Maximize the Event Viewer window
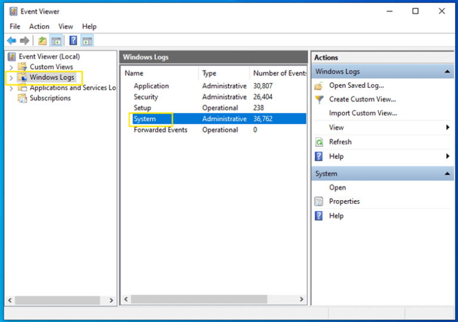Viewport: 458px width, 322px height. [x=415, y=11]
